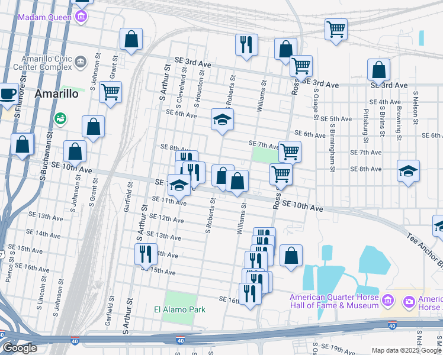This screenshot has height=355, width=443.
Task: Select the school marker near SE 11th Ave
Action: [x=179, y=185]
